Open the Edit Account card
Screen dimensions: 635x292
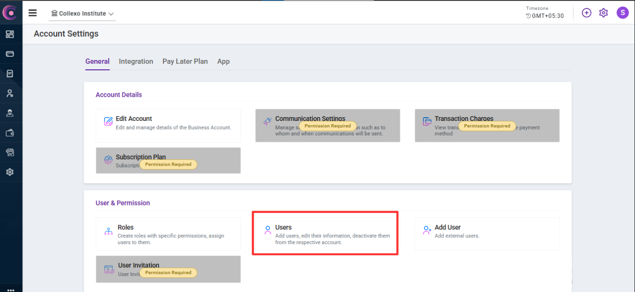[x=168, y=126]
